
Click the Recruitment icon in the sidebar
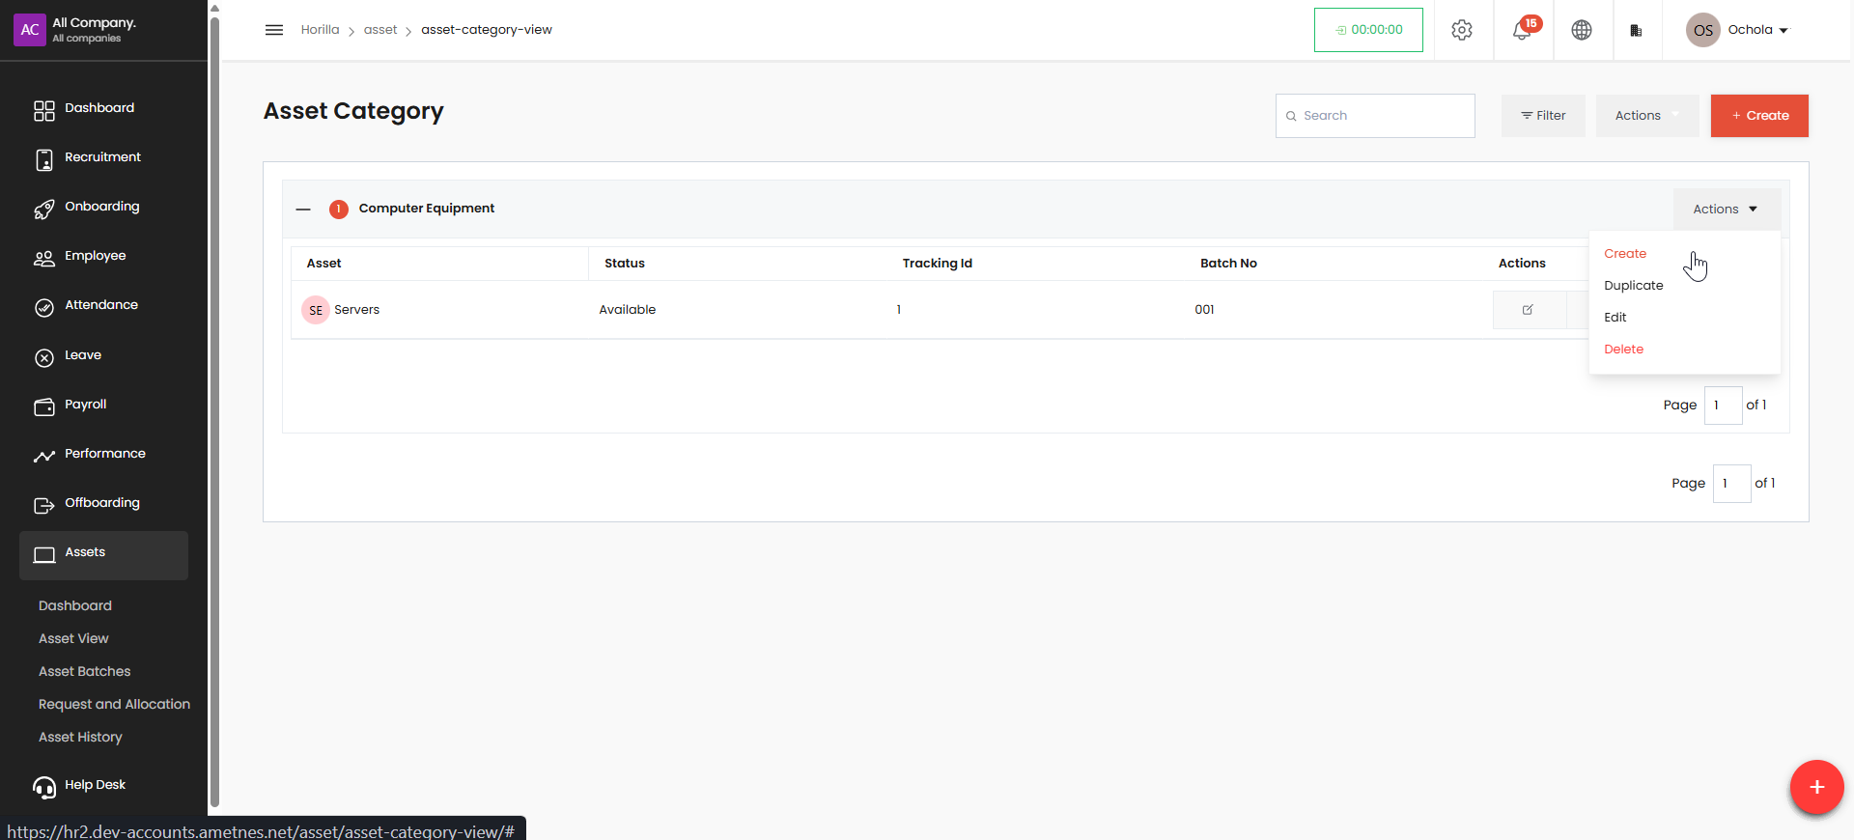coord(44,159)
